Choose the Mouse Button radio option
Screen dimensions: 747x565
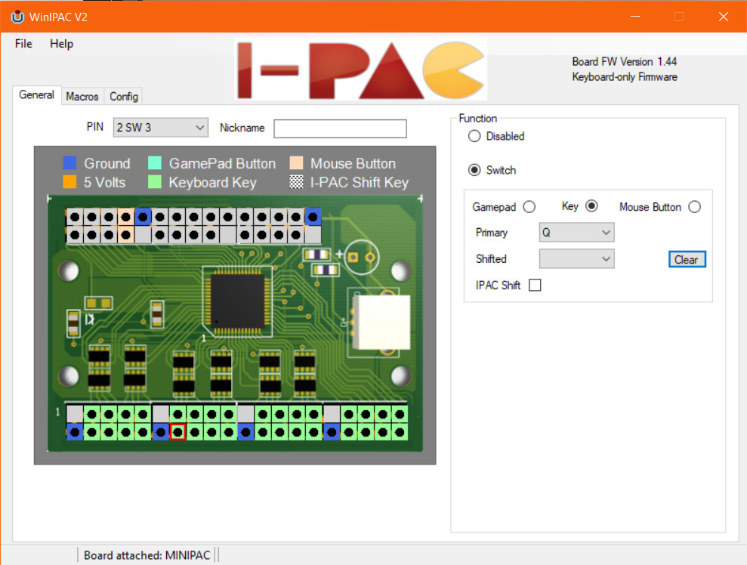coord(695,207)
